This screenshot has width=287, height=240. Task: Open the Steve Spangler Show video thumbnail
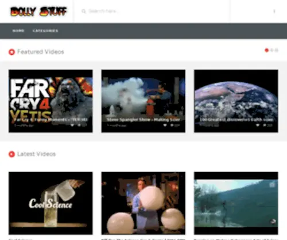click(x=143, y=101)
